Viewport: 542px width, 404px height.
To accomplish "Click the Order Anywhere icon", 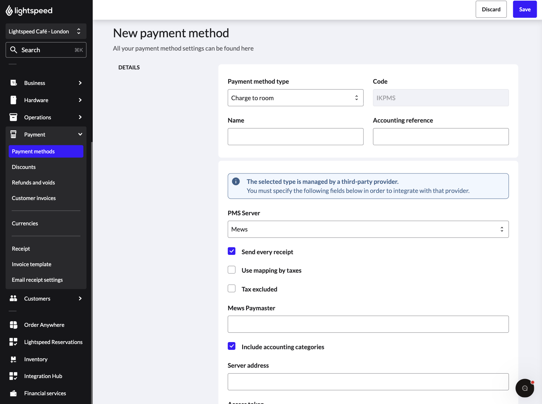I will point(13,325).
